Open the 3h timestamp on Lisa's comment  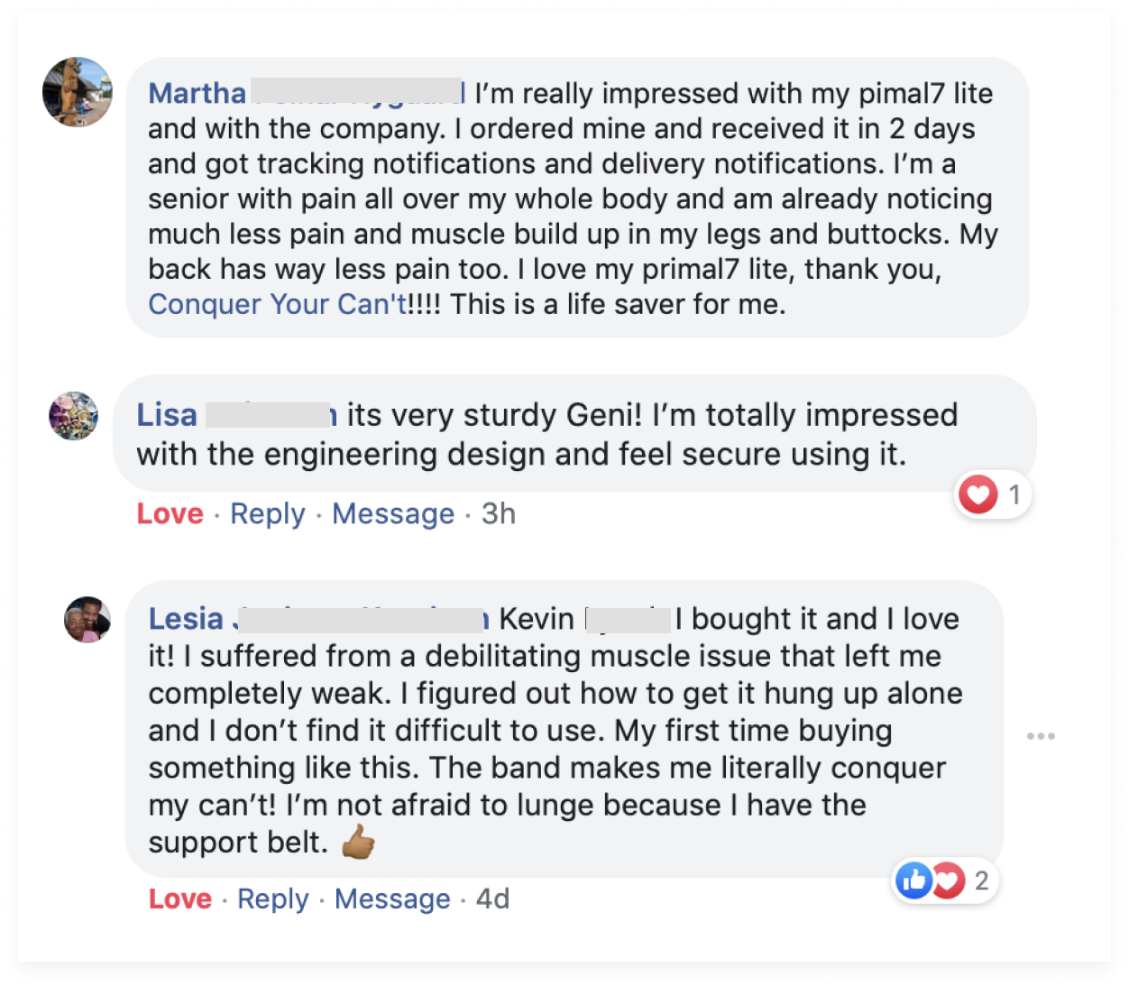[499, 513]
